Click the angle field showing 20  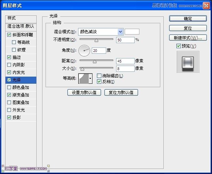(99, 51)
